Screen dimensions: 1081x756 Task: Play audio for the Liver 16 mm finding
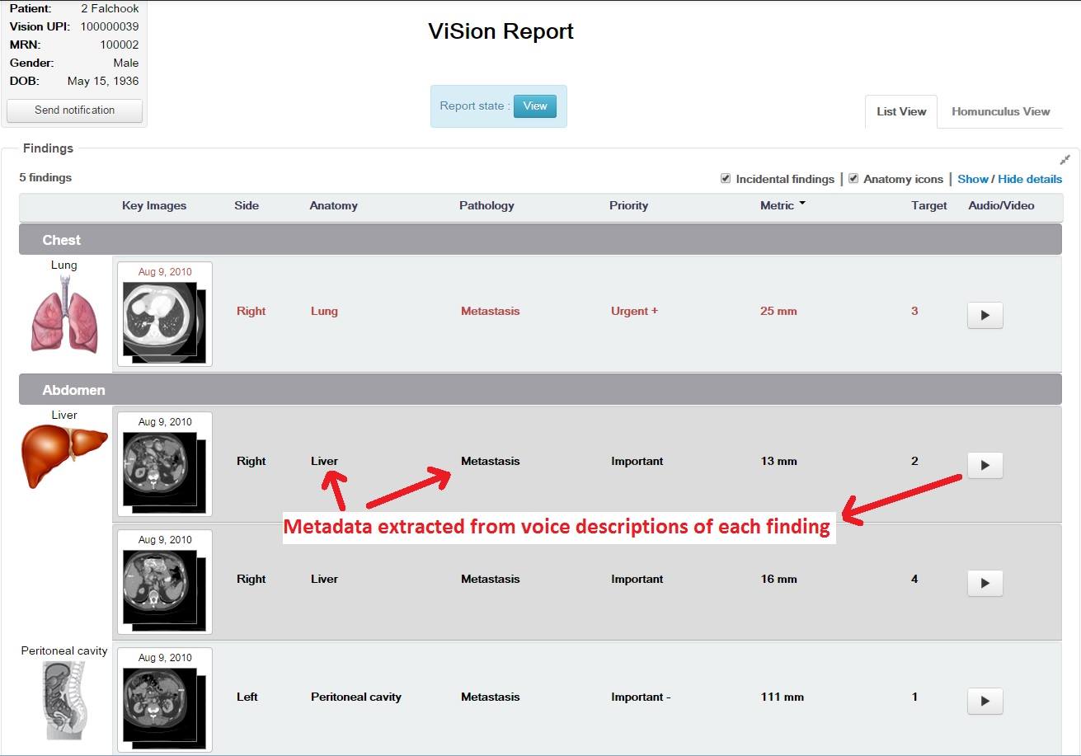coord(985,583)
